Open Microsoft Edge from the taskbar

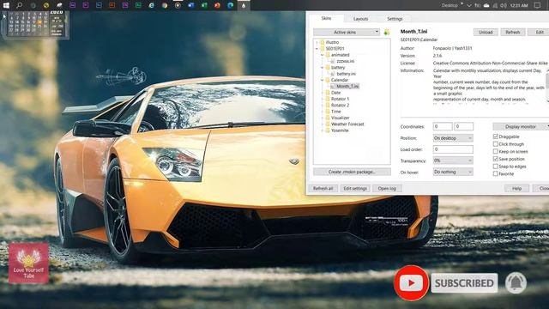[x=231, y=5]
